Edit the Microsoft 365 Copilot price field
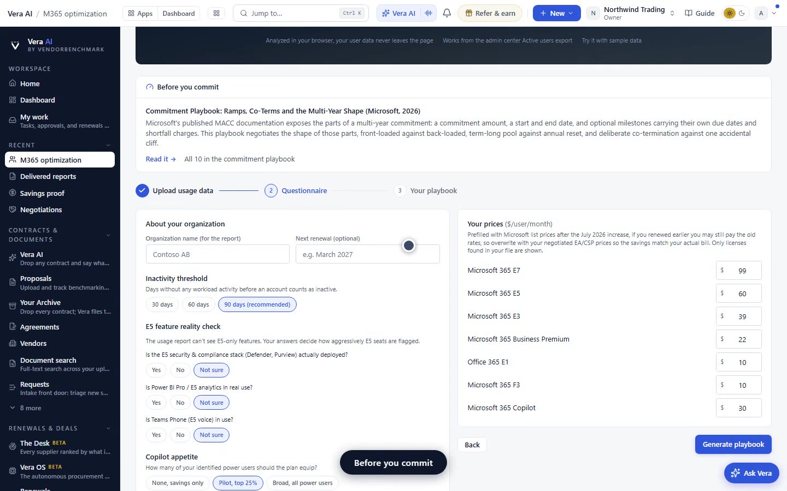Screen dimensions: 787x491 (739, 408)
